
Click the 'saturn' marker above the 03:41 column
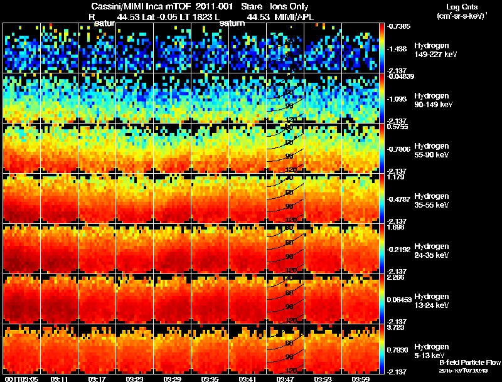click(232, 23)
